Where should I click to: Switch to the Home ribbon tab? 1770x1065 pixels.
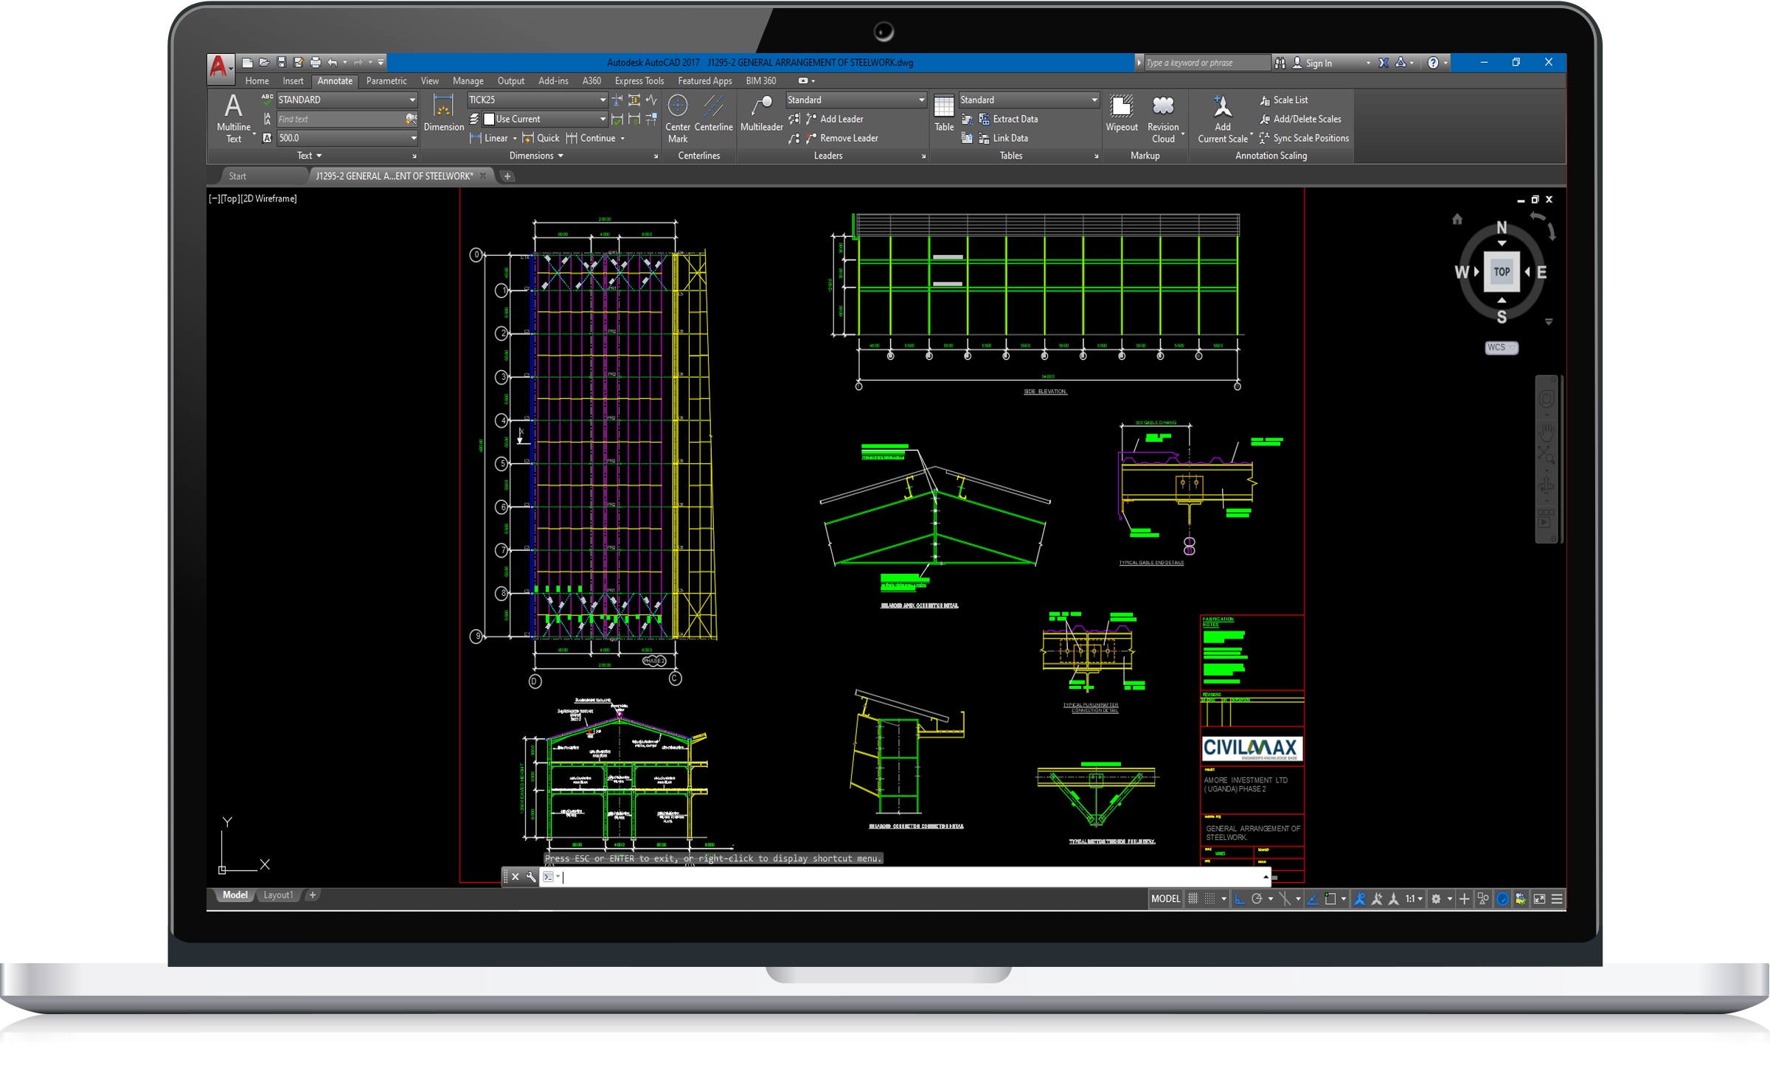(257, 81)
